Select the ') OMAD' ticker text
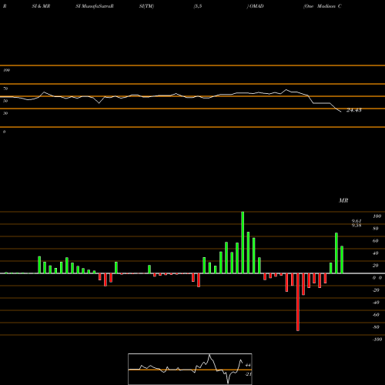The height and width of the screenshot is (385, 385). [x=256, y=6]
